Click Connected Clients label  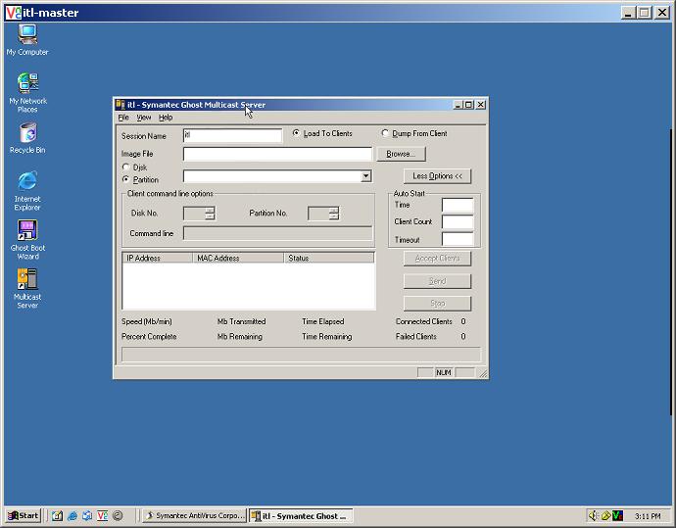(424, 321)
